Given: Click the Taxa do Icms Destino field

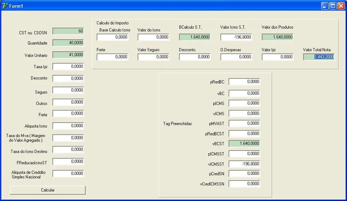Looking at the screenshot, I should pos(68,150).
